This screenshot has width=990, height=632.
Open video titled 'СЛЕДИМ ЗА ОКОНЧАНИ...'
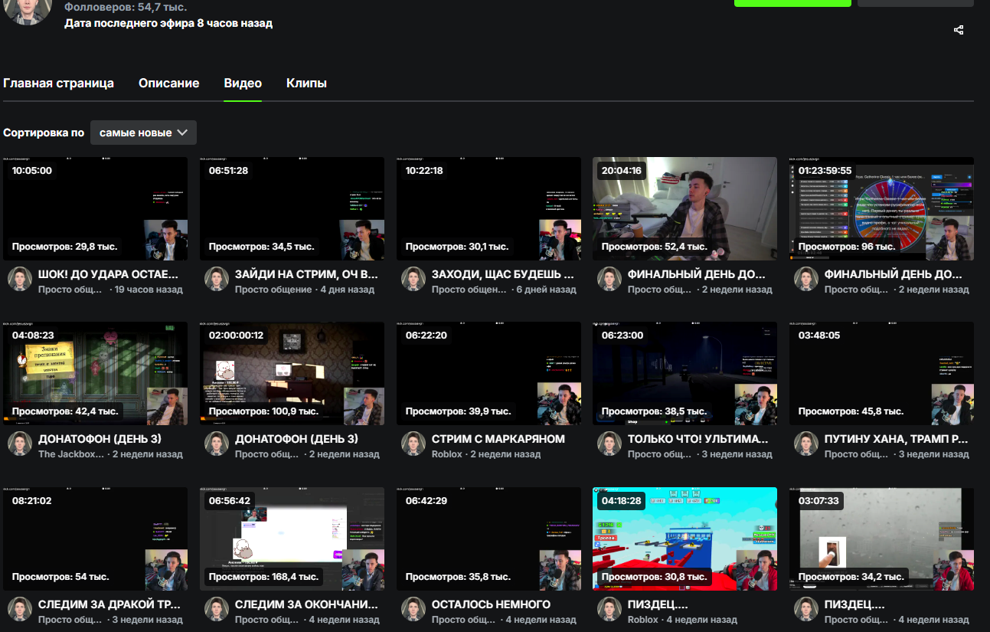306,604
